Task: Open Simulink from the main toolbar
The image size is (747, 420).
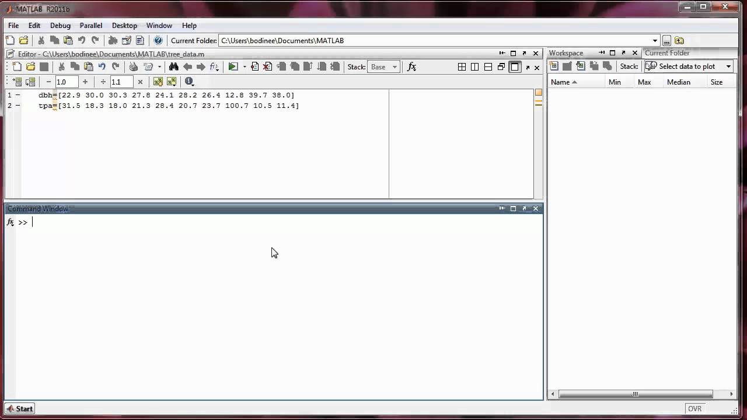Action: click(113, 40)
